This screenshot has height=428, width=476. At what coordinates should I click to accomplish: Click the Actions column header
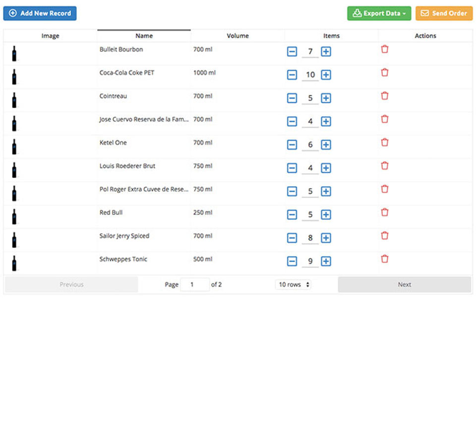pos(425,36)
